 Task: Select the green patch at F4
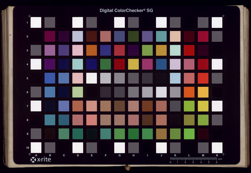[105, 64]
